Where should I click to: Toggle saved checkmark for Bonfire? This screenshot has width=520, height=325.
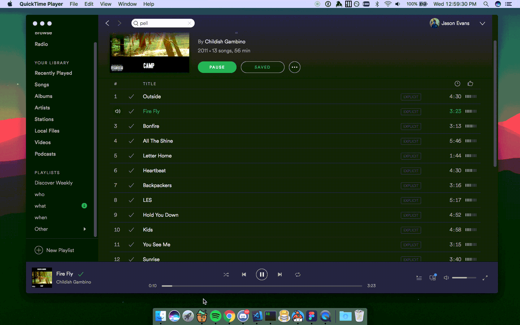131,126
